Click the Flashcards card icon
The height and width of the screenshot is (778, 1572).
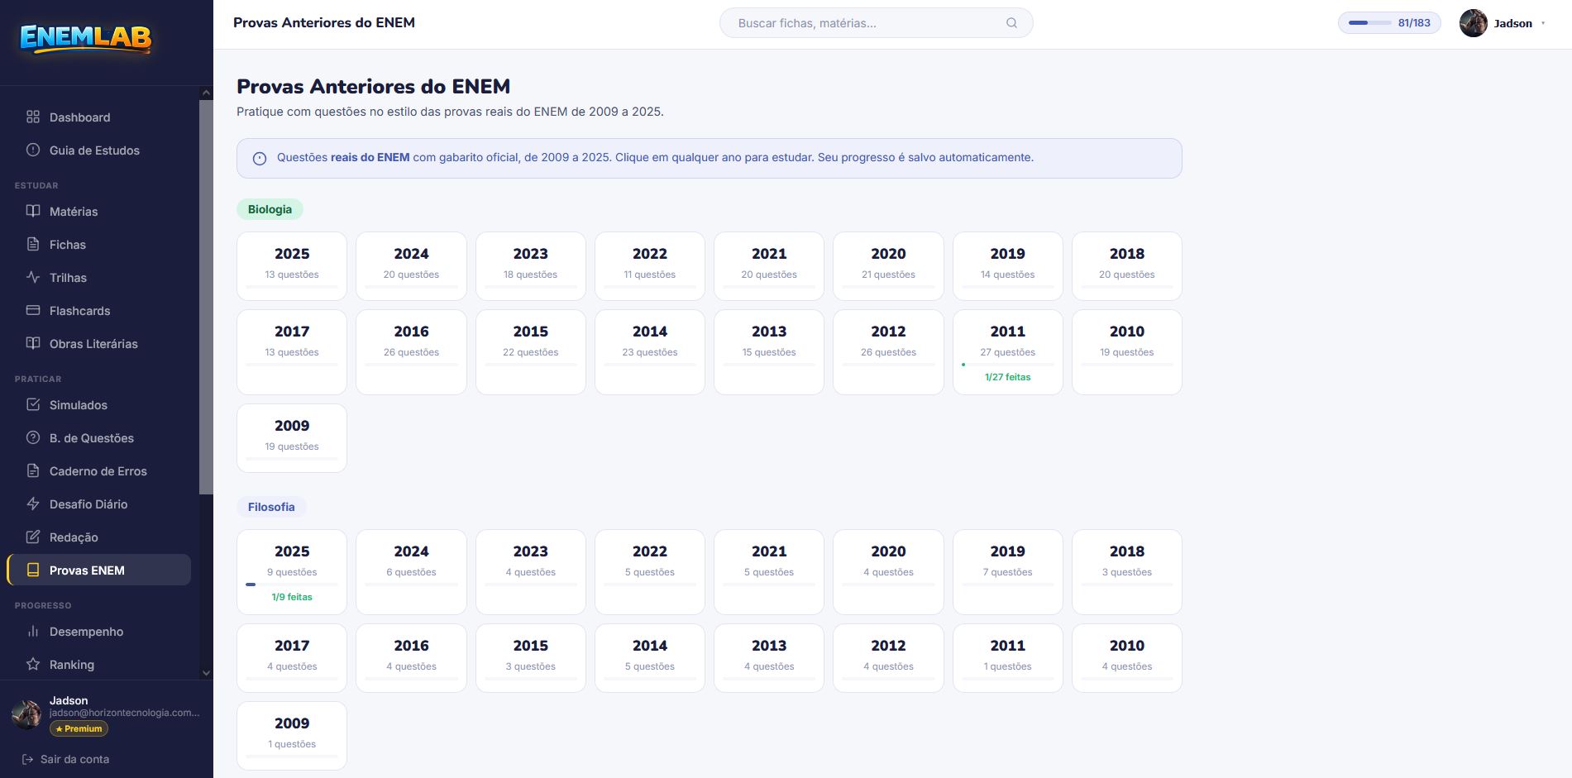point(33,310)
